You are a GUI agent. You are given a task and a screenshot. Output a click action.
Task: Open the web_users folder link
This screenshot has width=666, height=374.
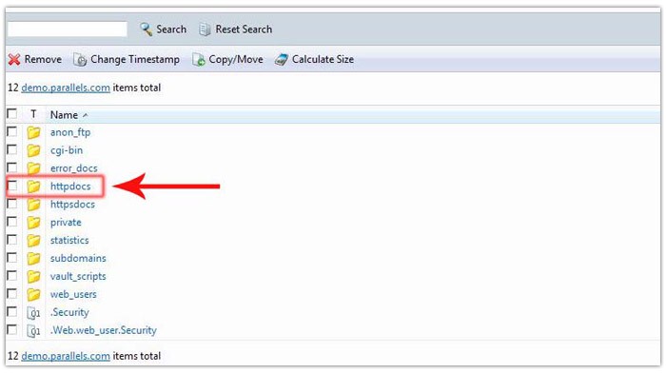[x=73, y=294]
